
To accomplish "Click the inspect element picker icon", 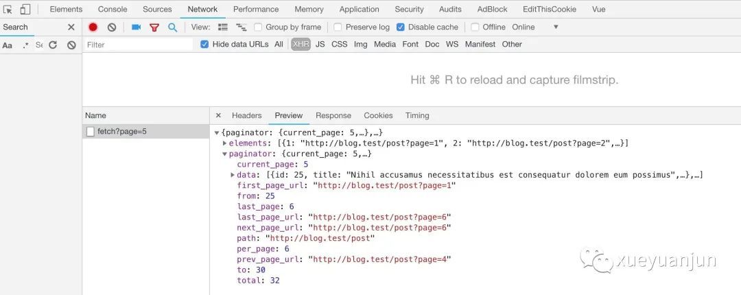I will (x=8, y=10).
